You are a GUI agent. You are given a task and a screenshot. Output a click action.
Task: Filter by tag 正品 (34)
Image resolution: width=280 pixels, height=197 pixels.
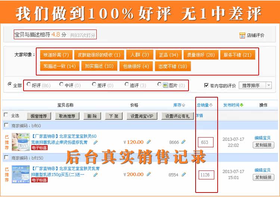(169, 55)
